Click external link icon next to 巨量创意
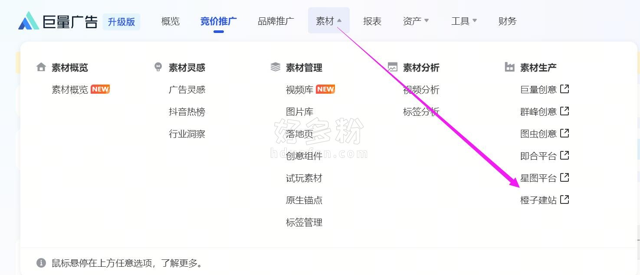 click(565, 89)
